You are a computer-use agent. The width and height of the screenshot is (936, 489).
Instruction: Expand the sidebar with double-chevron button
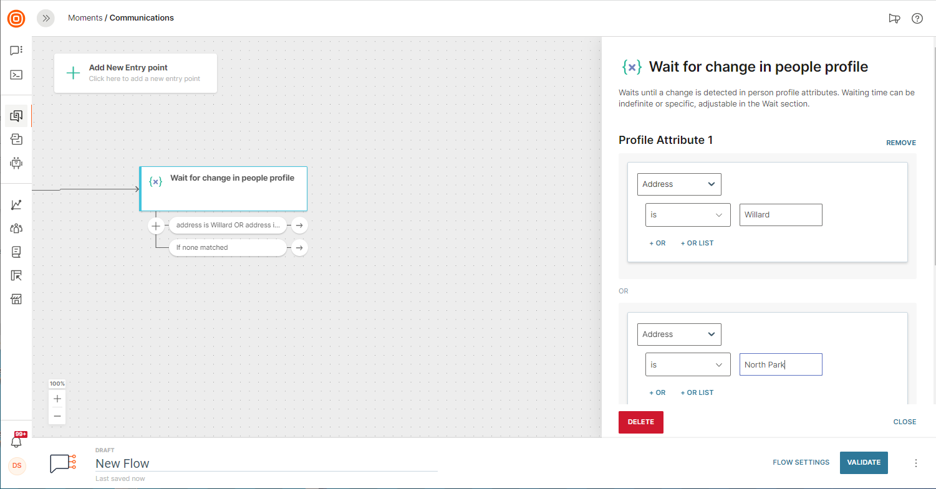[46, 18]
